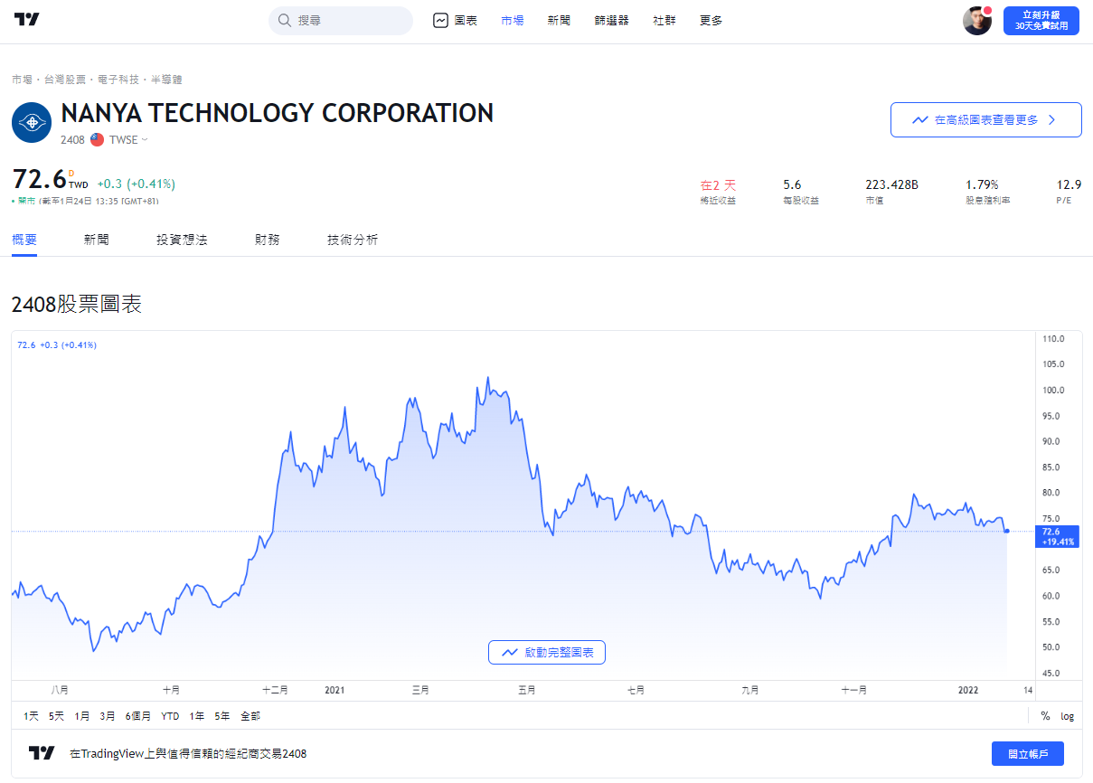Switch to the 技術分析 tab

coord(353,240)
